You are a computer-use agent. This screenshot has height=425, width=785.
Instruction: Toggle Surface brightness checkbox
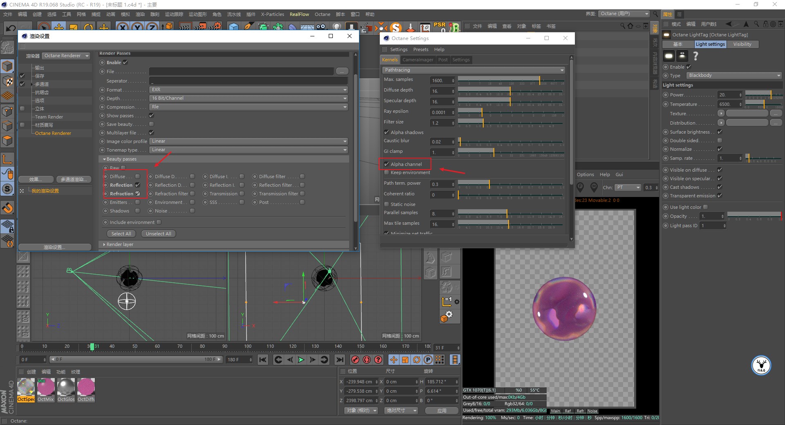click(720, 132)
